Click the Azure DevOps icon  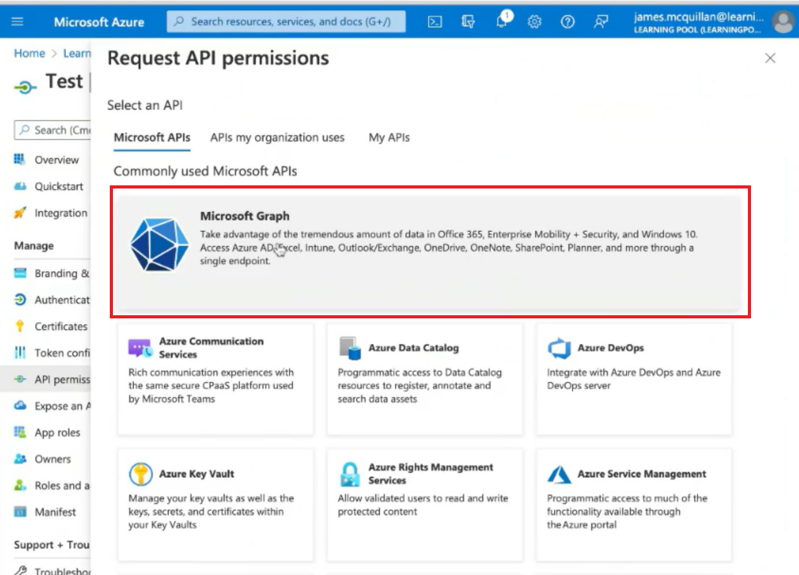tap(559, 347)
